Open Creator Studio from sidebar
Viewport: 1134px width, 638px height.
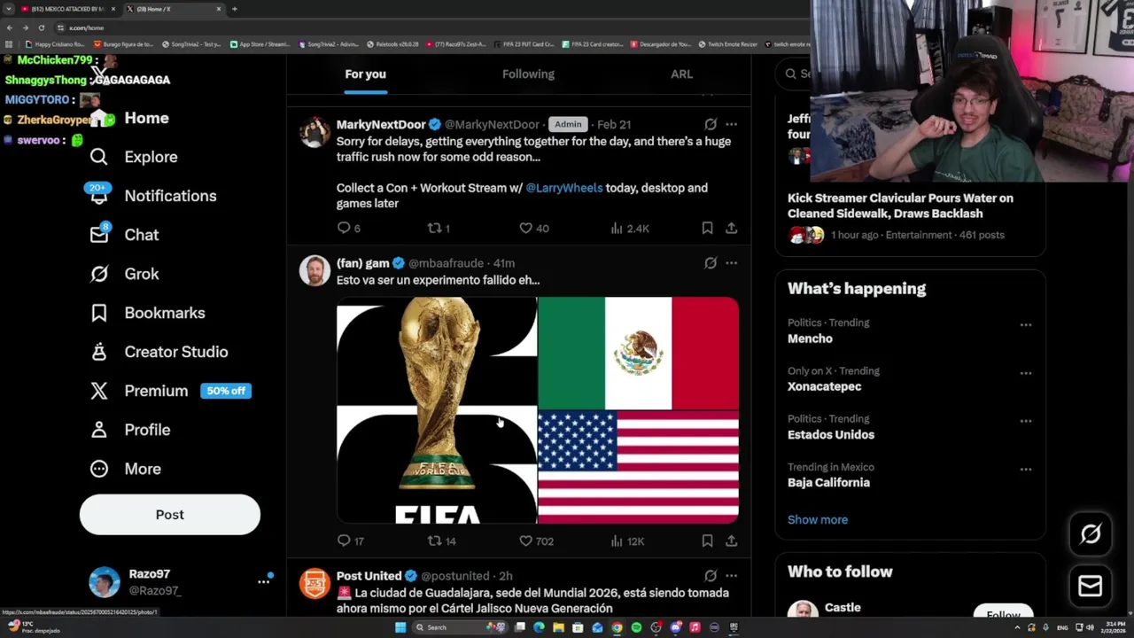(x=159, y=352)
